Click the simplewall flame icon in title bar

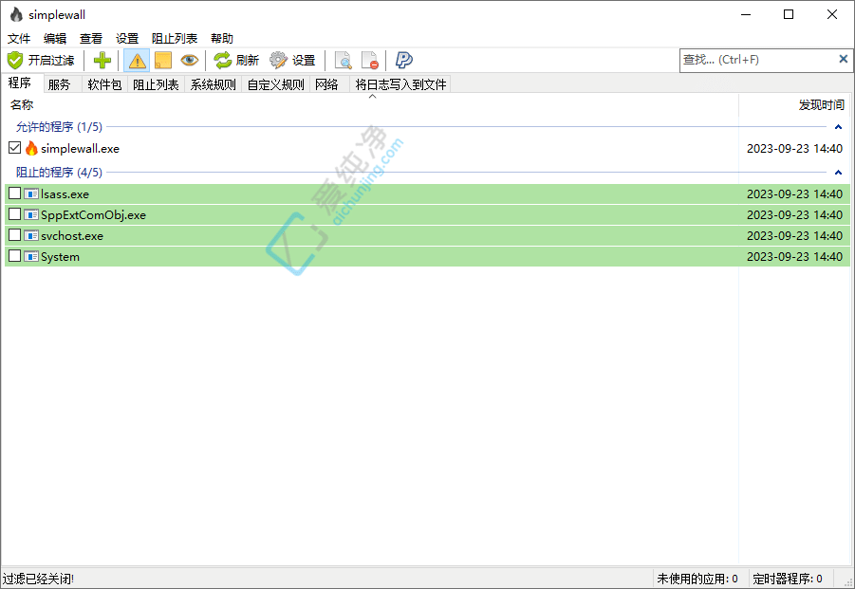pos(16,15)
